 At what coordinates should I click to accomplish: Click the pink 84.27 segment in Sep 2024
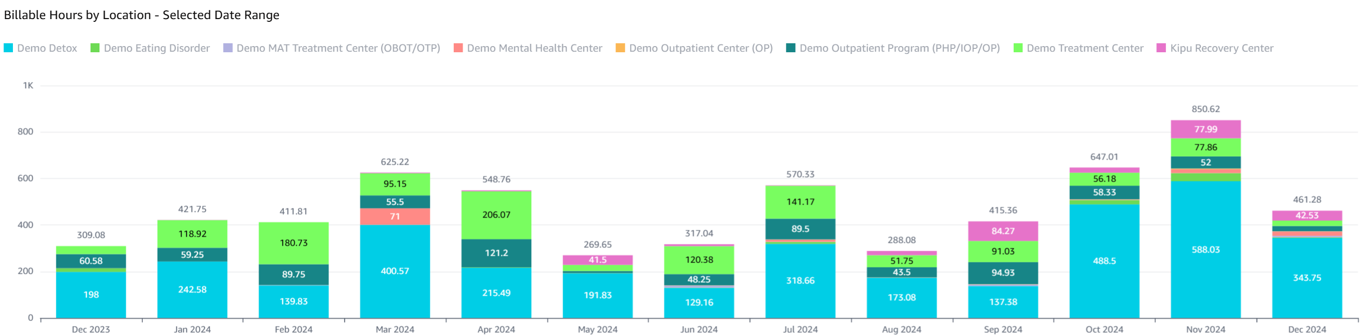(1003, 231)
